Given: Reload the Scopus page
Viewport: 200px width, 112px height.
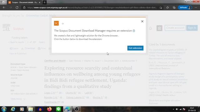Looking at the screenshot, I should pyautogui.click(x=17, y=7).
